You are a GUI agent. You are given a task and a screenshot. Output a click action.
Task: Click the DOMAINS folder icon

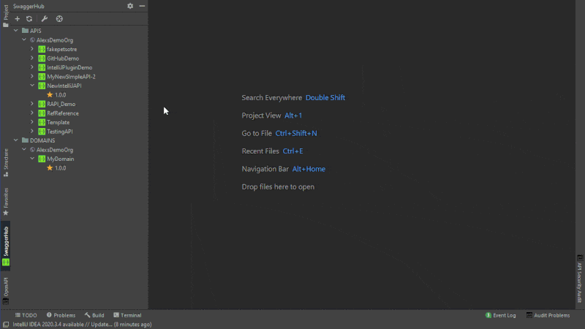click(x=25, y=140)
